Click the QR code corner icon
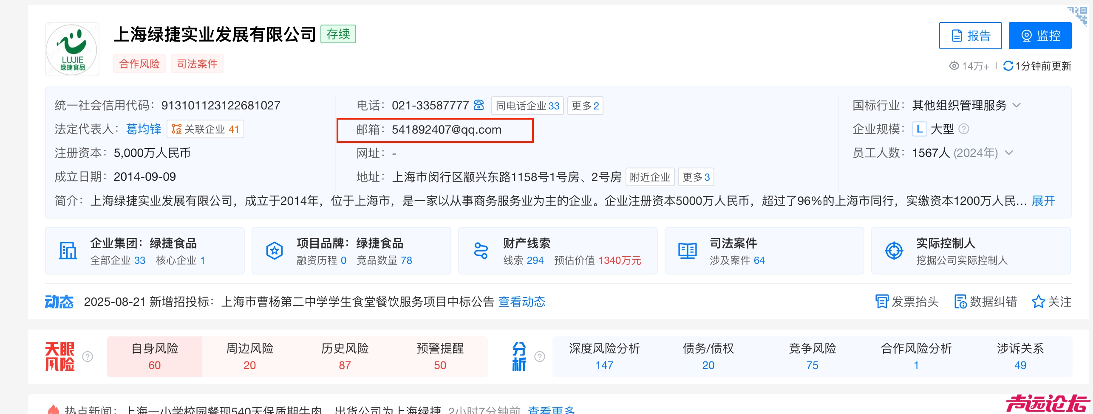 tap(1078, 16)
